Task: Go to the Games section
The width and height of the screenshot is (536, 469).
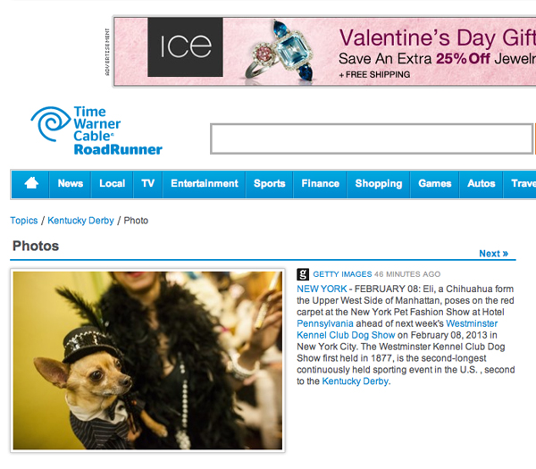Action: 435,183
